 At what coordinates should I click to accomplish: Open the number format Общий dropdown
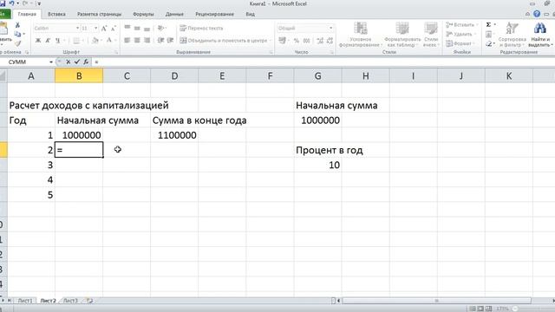click(331, 28)
